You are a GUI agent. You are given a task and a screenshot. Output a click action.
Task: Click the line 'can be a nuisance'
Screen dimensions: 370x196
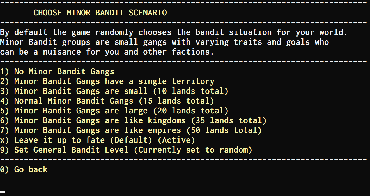click(107, 52)
